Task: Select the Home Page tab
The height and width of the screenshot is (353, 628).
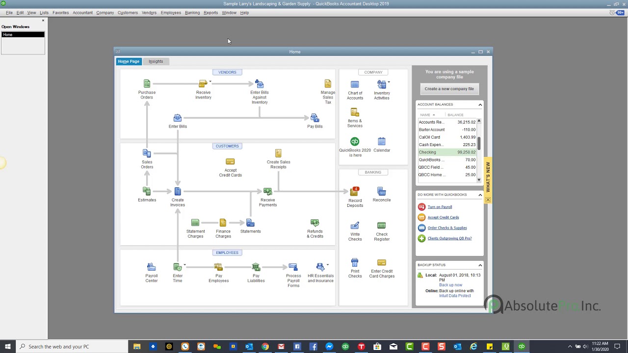Action: tap(129, 61)
